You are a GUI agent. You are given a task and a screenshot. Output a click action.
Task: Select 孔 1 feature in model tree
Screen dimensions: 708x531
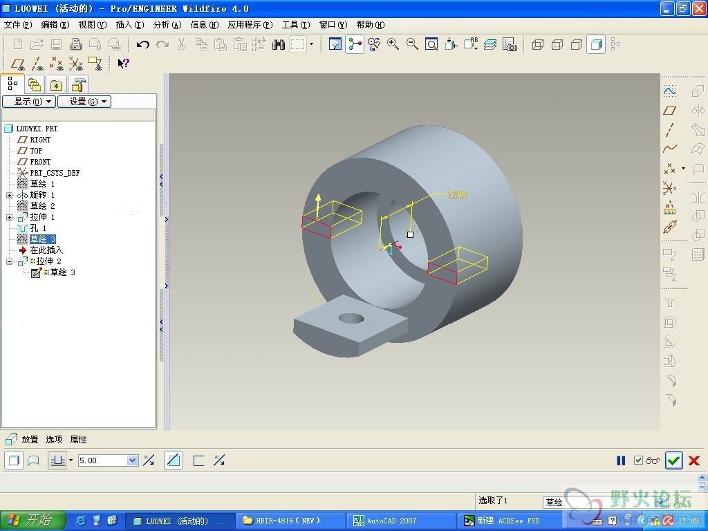pyautogui.click(x=38, y=228)
